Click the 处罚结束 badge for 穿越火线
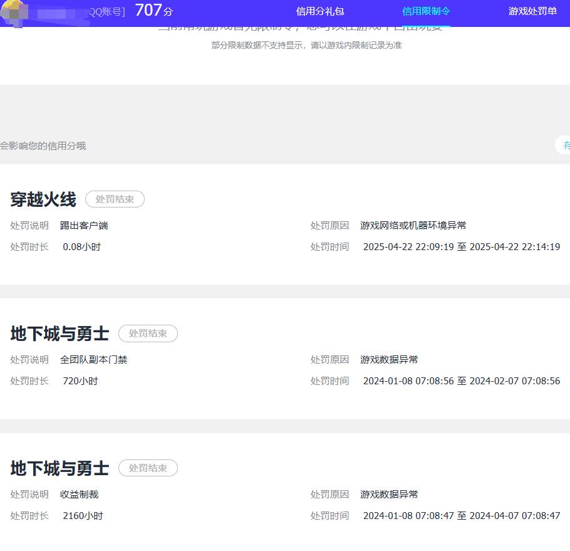The width and height of the screenshot is (570, 551). (x=115, y=199)
